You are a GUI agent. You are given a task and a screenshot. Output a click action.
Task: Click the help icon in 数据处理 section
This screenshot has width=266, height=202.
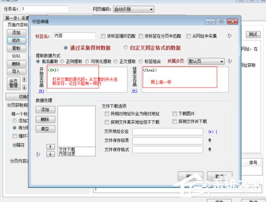(38, 154)
